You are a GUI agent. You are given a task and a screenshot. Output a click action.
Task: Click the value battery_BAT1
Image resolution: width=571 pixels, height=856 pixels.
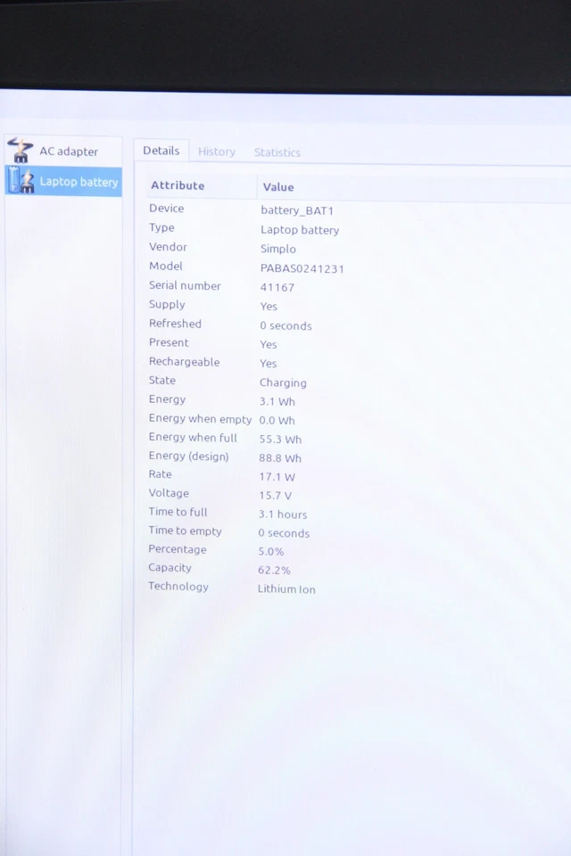(297, 210)
